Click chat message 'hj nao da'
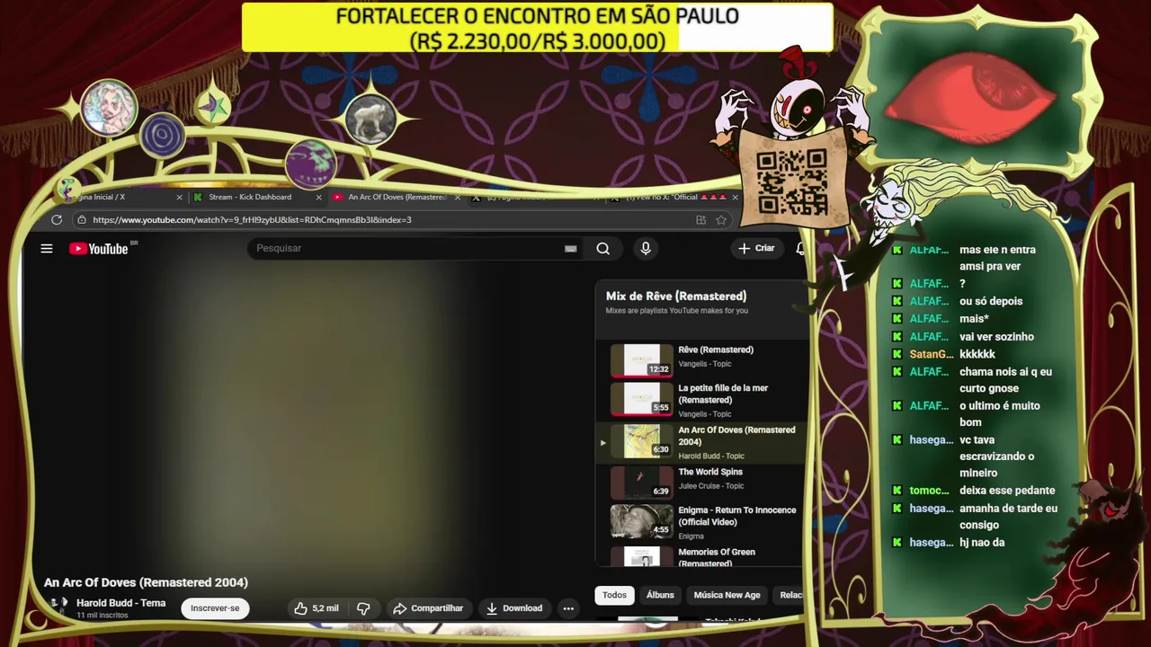Image resolution: width=1151 pixels, height=647 pixels. pyautogui.click(x=982, y=543)
